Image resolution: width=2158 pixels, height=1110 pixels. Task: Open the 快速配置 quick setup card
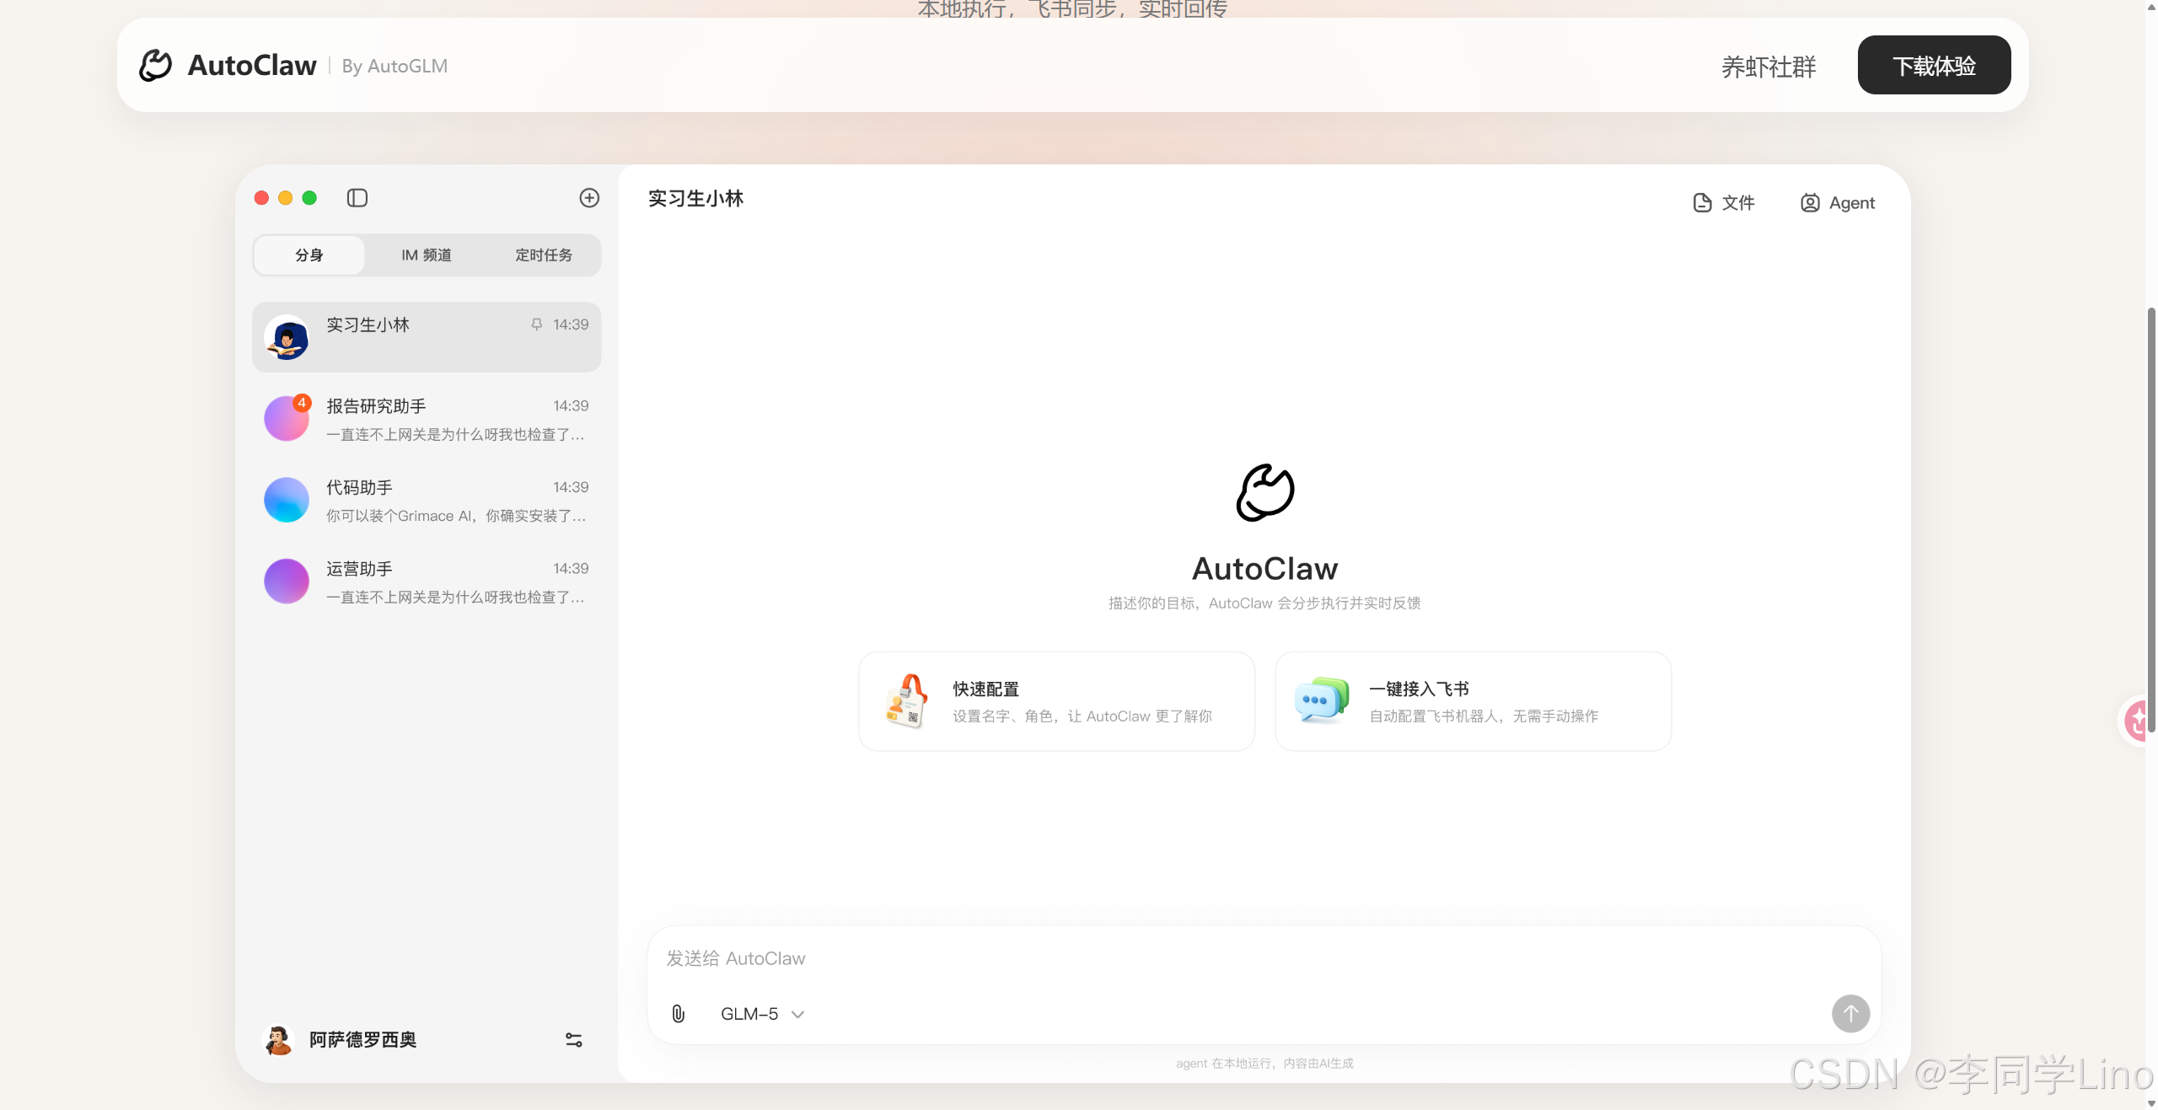tap(1056, 701)
